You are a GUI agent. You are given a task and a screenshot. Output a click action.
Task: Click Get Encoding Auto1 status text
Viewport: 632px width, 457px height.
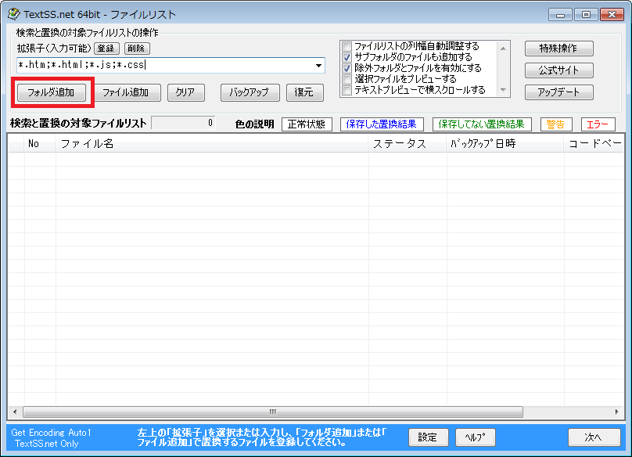(51, 433)
